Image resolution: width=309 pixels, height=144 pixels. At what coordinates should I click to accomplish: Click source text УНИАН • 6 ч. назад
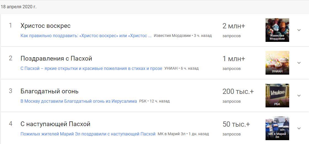pyautogui.click(x=182, y=69)
